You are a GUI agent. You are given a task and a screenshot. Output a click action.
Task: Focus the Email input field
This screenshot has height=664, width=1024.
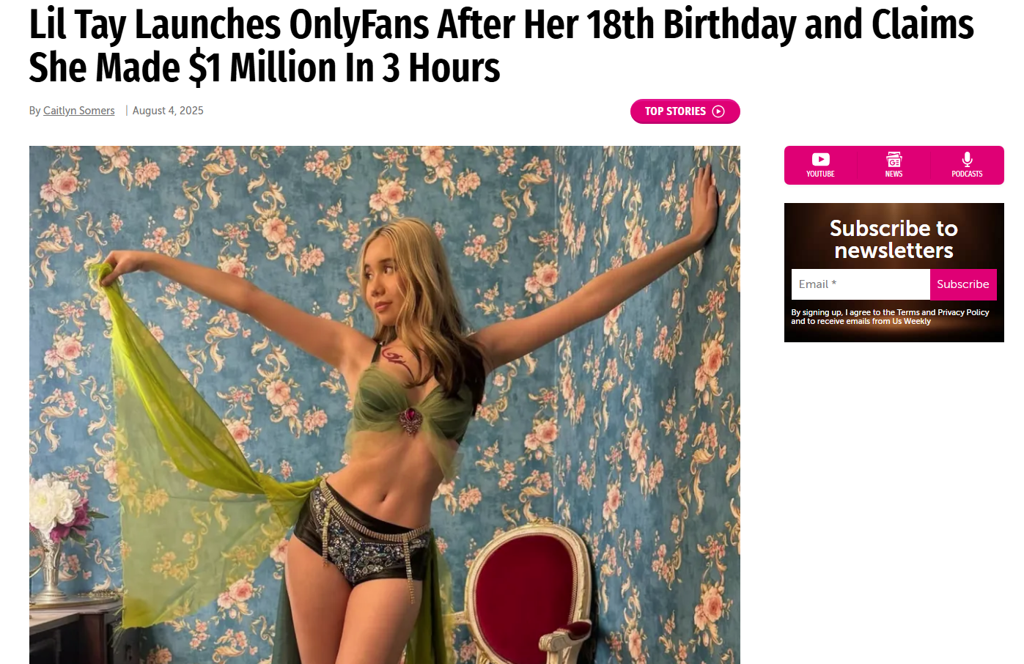point(861,284)
